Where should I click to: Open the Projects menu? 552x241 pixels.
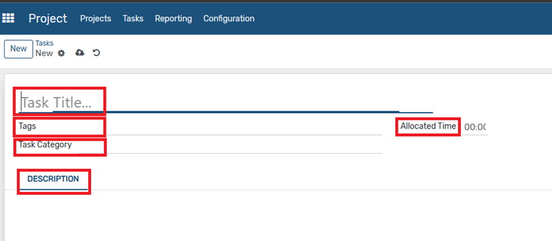tap(96, 18)
